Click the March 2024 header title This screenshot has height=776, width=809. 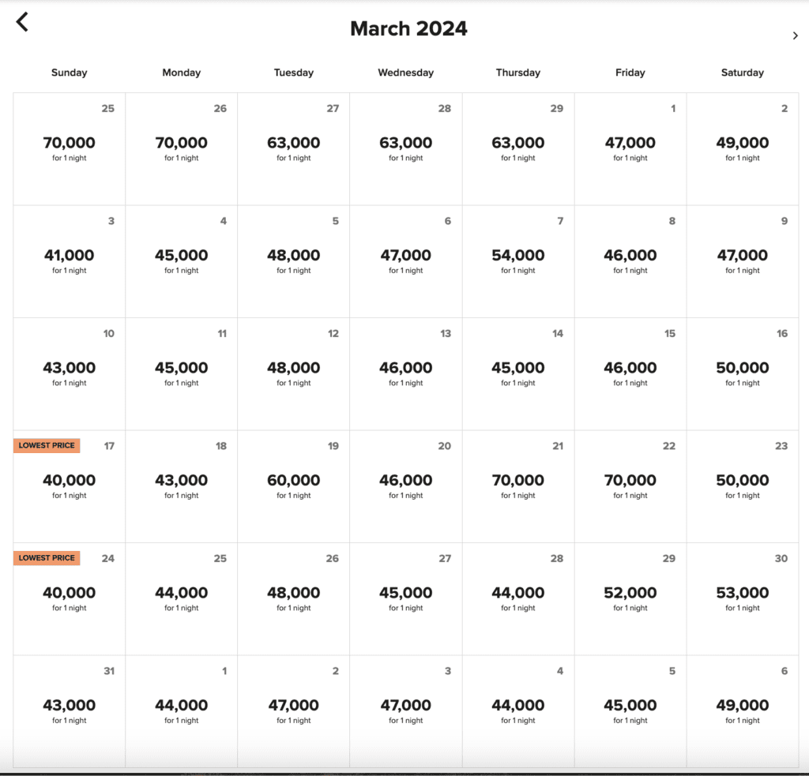pos(408,28)
